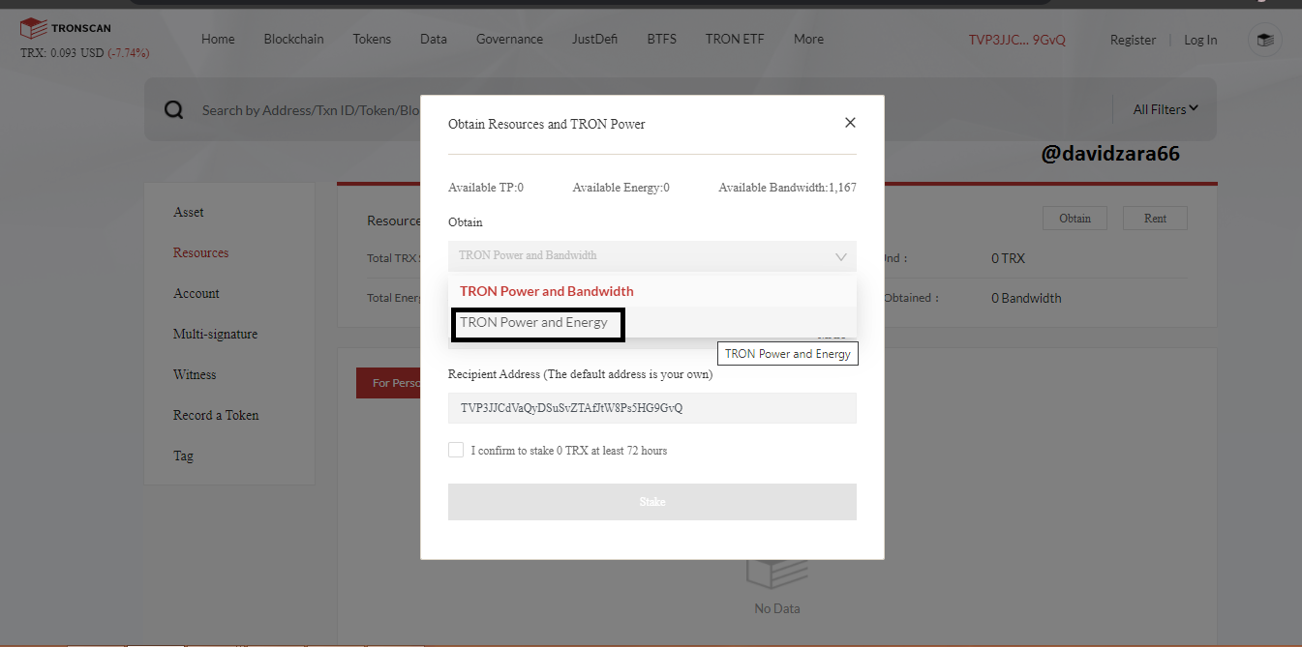The image size is (1302, 647).
Task: Select Multi-signature in the sidebar
Action: coord(215,334)
